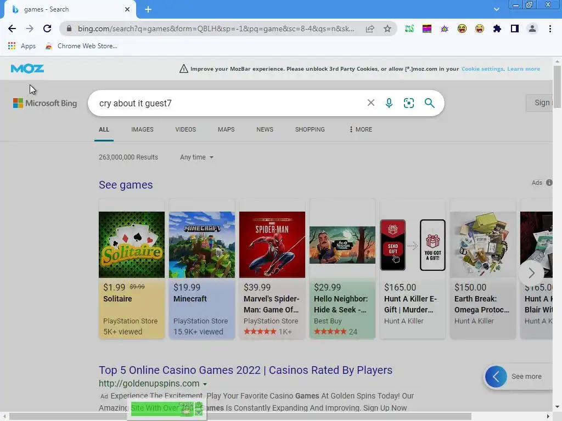562x421 pixels.
Task: Open Earth Break Omega Protocol product
Action: (x=483, y=269)
